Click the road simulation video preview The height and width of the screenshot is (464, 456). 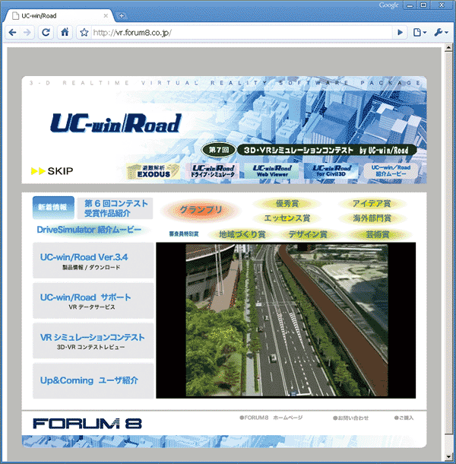(x=286, y=320)
